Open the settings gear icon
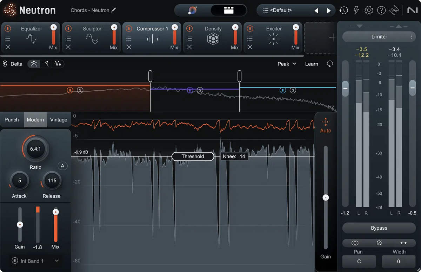The width and height of the screenshot is (421, 272). point(369,11)
